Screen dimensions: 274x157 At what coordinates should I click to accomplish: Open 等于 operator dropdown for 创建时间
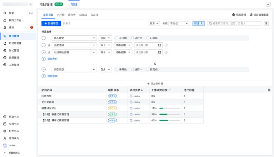coord(105,45)
